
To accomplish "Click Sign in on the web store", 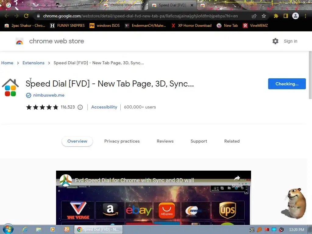I will coord(290,41).
